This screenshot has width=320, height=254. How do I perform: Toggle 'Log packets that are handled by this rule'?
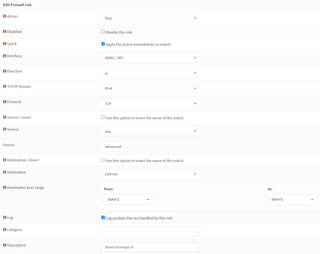click(103, 217)
